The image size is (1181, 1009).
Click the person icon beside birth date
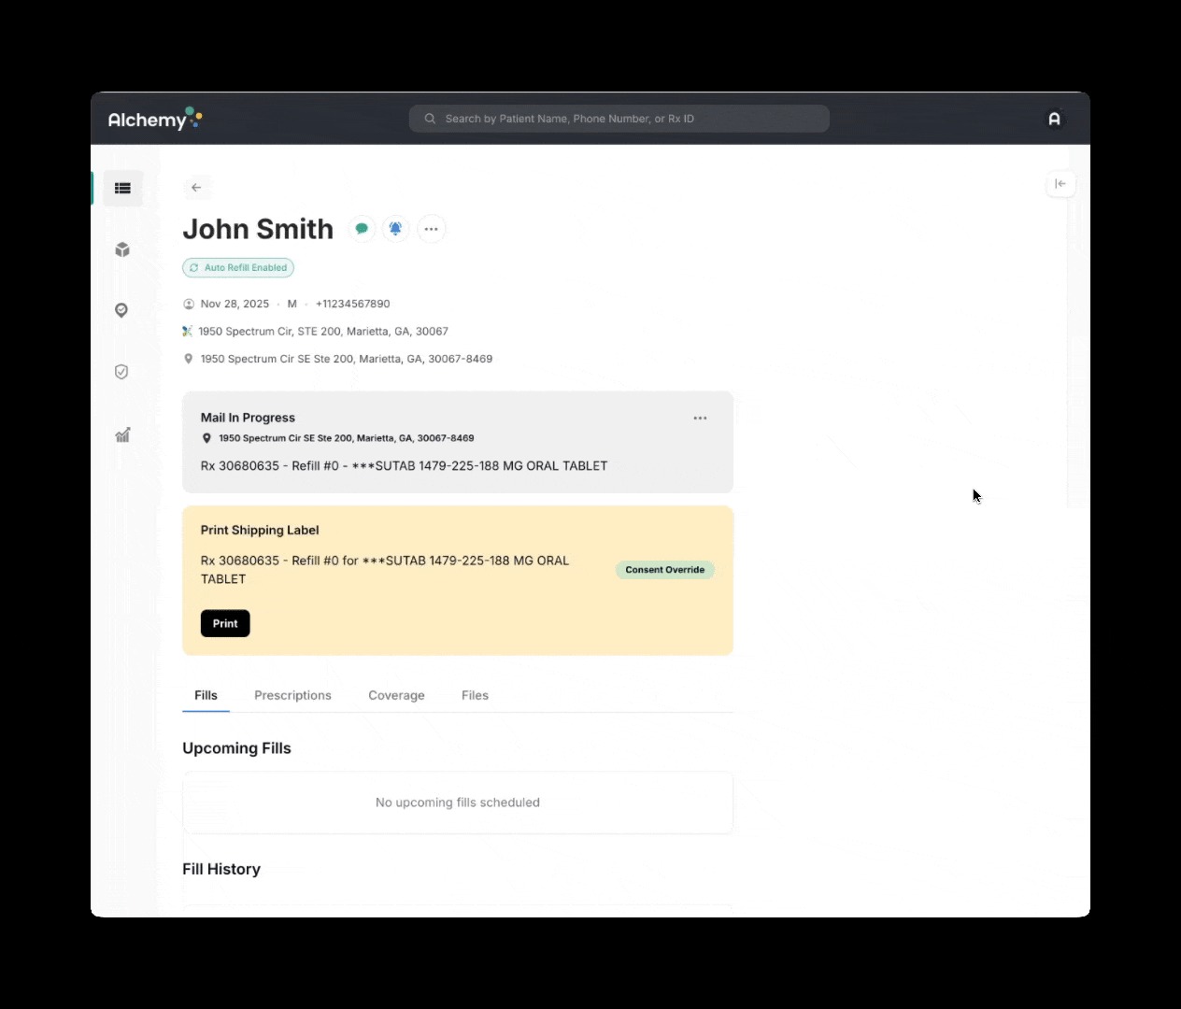click(x=189, y=304)
